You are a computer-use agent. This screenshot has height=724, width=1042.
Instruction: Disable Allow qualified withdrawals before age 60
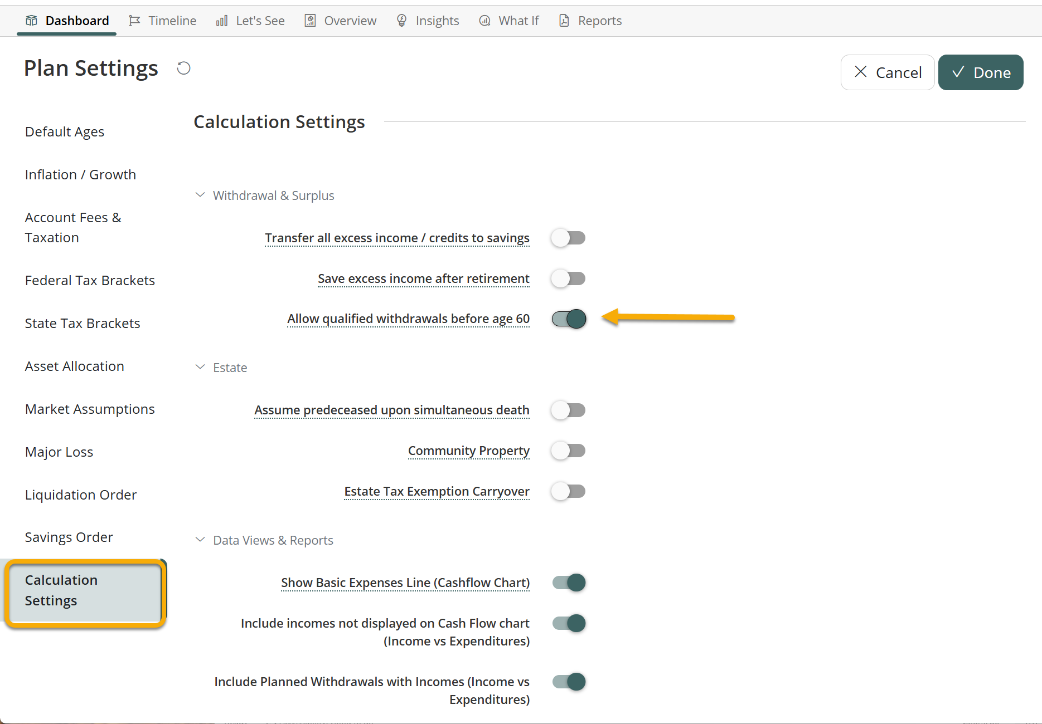[568, 319]
